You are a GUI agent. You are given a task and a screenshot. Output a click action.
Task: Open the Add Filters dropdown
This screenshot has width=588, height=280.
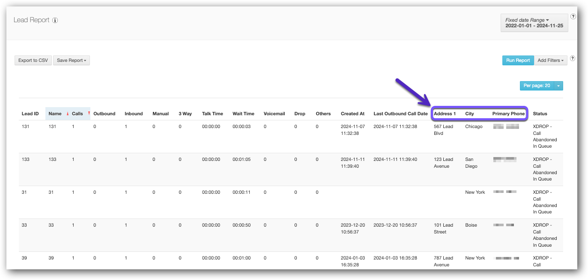click(550, 60)
